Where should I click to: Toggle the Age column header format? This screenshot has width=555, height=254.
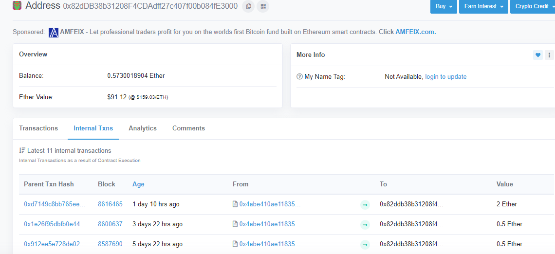[x=138, y=184]
